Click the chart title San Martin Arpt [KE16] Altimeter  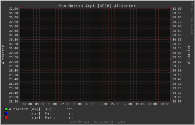tap(97, 6)
